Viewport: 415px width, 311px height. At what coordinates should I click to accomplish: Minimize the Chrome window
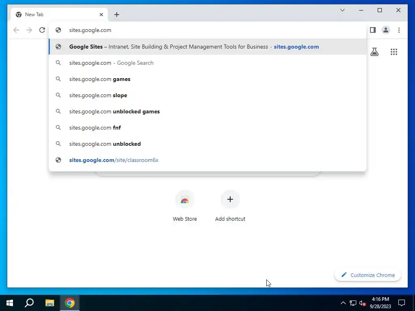[361, 10]
